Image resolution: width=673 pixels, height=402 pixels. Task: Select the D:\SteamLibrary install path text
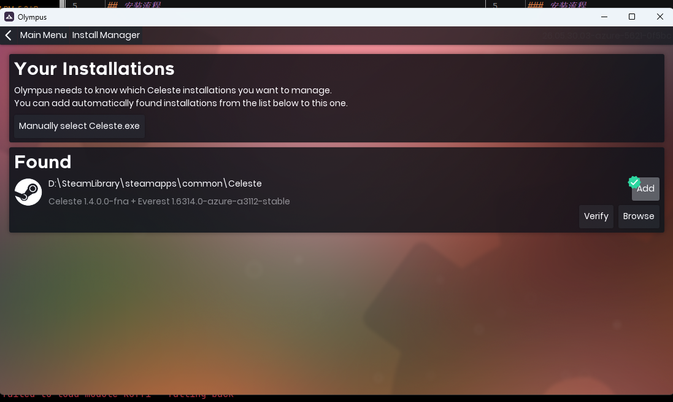tap(155, 184)
